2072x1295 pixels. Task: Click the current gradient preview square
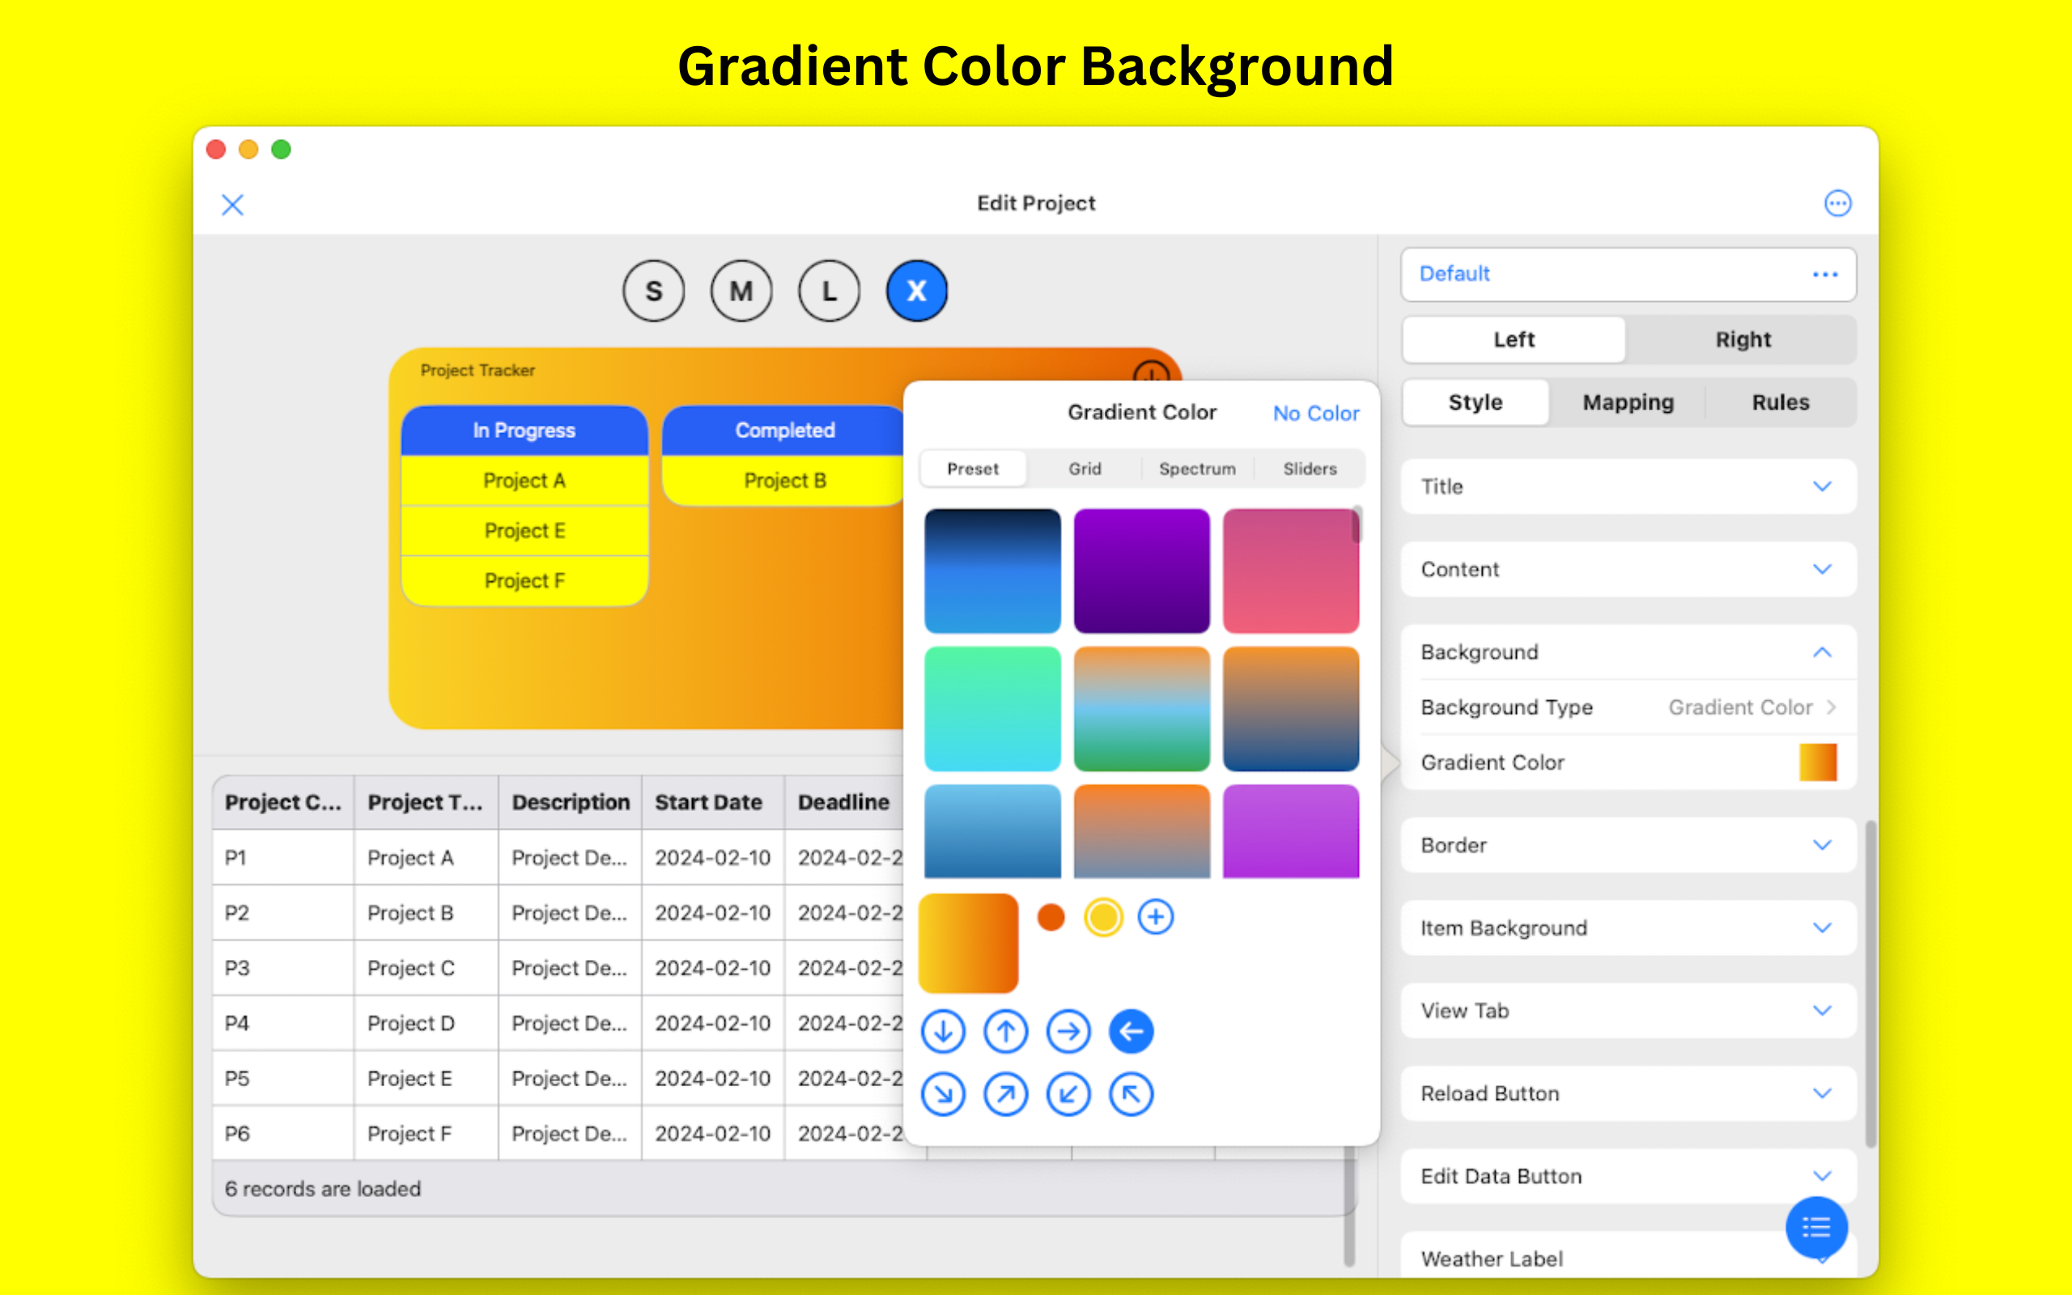tap(968, 943)
